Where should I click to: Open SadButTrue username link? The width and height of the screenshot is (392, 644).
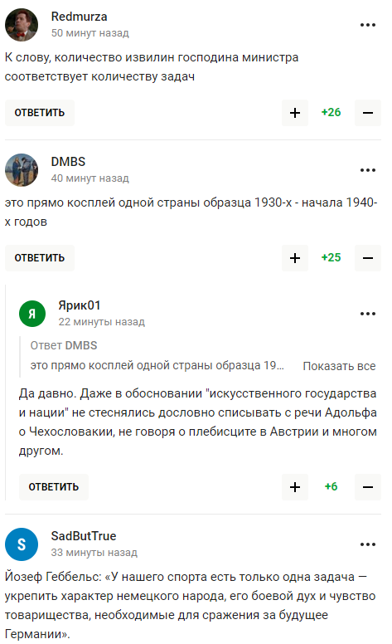click(x=84, y=536)
